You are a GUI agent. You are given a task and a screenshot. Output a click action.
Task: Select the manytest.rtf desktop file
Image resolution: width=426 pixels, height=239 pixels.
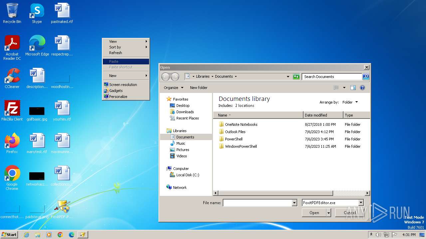tap(37, 143)
